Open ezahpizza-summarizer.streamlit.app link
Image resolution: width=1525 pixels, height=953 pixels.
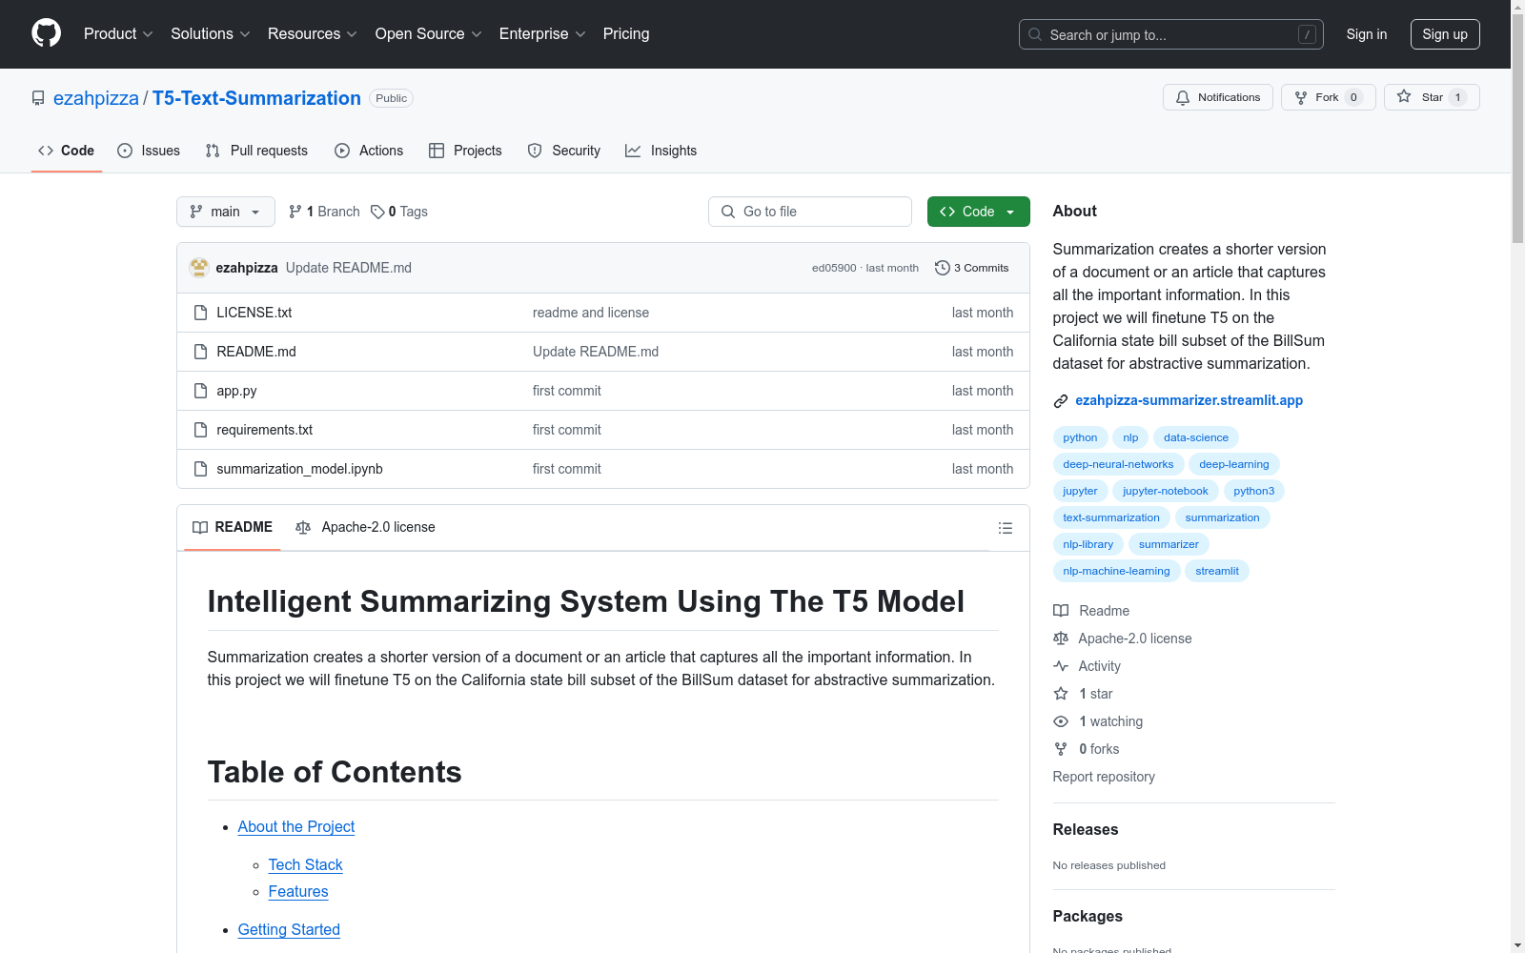pyautogui.click(x=1189, y=400)
